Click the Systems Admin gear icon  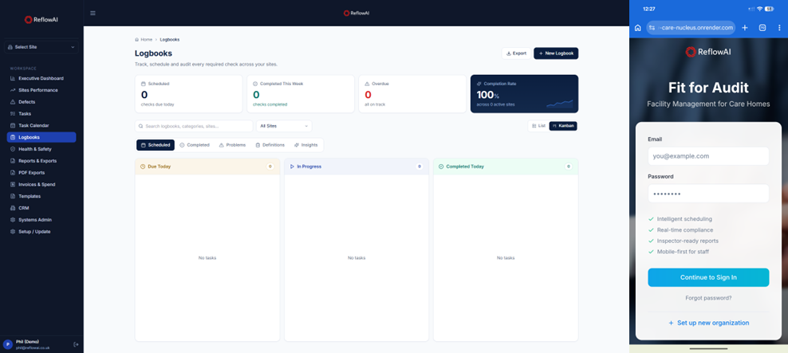point(13,220)
